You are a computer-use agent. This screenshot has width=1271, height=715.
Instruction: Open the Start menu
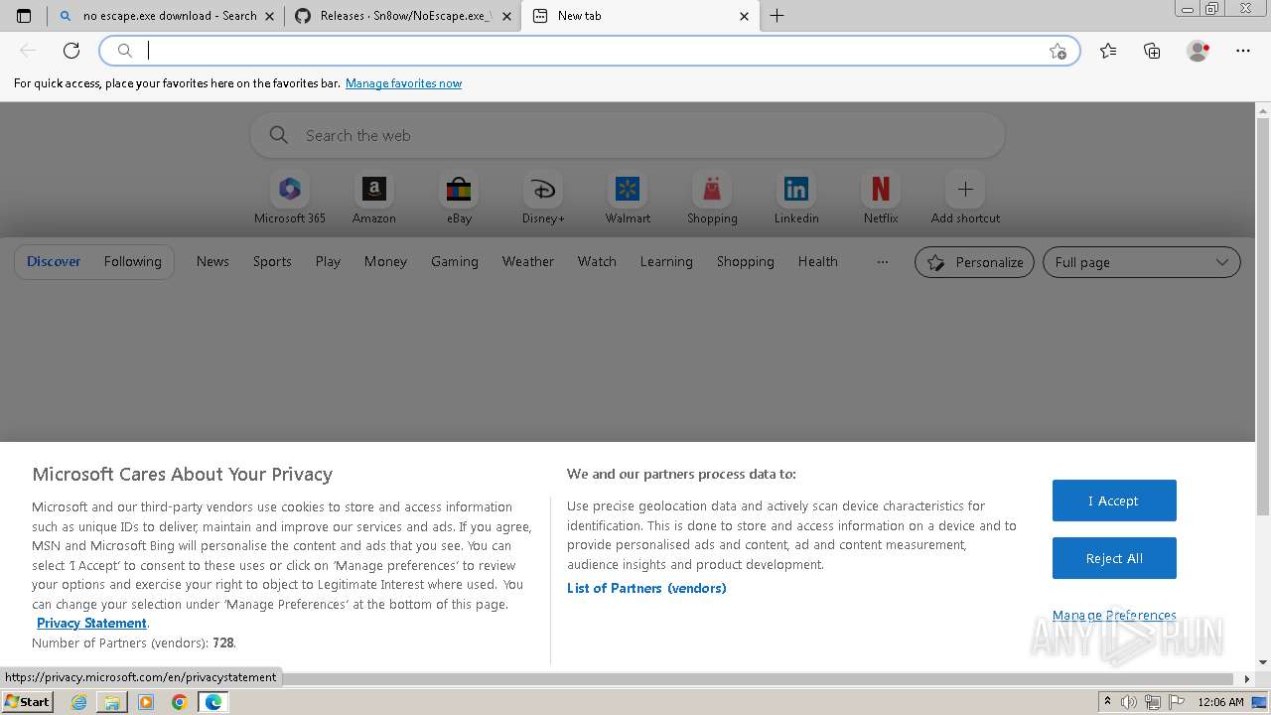(28, 702)
